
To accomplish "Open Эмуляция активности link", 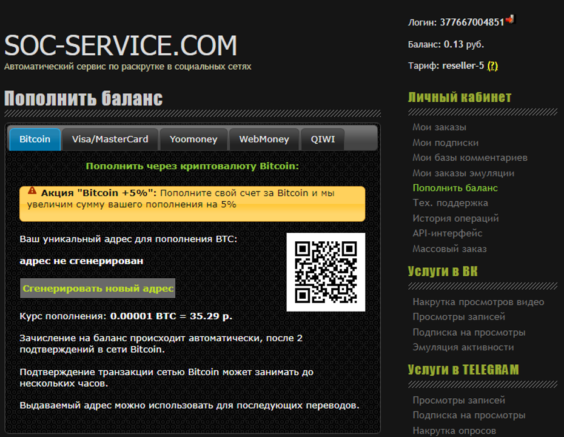I will click(463, 347).
